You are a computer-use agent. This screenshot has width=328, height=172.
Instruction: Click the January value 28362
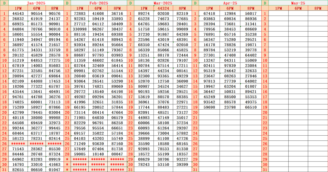click(37, 149)
